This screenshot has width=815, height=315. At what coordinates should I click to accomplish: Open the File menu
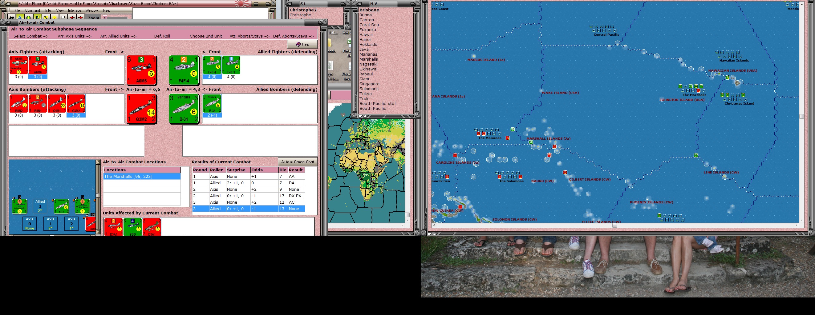coord(17,10)
